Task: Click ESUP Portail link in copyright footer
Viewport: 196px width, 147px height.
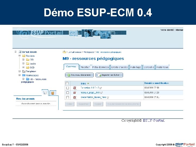Action: click(x=154, y=121)
